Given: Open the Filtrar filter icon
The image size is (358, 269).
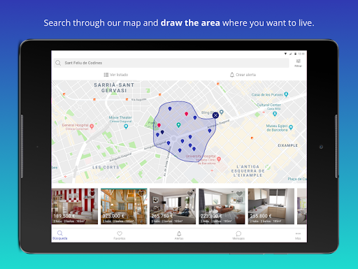Looking at the screenshot, I should (x=298, y=63).
